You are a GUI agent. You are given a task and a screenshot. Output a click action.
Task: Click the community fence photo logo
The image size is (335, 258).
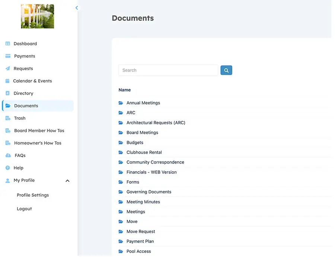click(x=37, y=16)
